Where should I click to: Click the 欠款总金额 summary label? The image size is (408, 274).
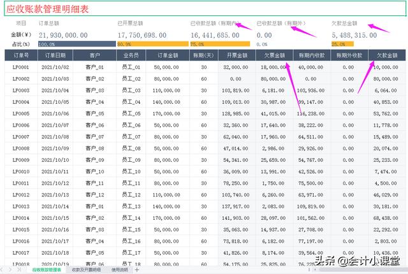point(344,24)
